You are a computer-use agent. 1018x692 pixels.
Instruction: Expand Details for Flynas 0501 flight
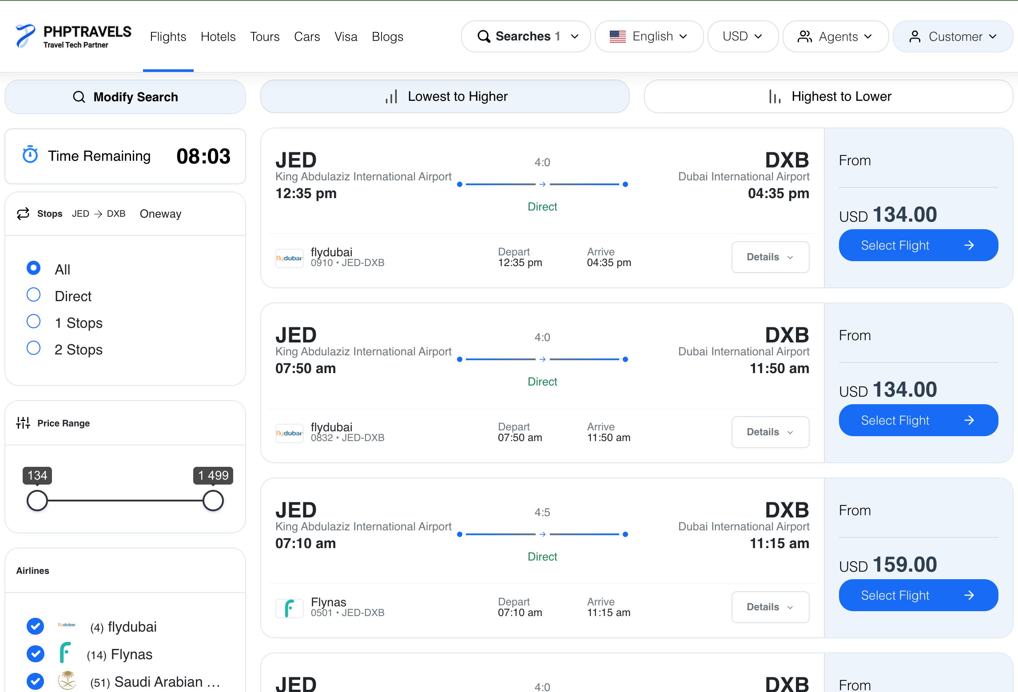[x=770, y=607]
